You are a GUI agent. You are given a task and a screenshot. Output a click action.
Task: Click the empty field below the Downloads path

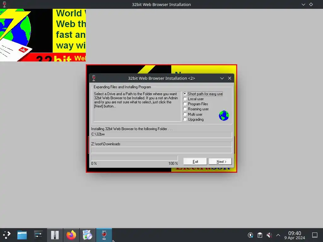point(161,150)
